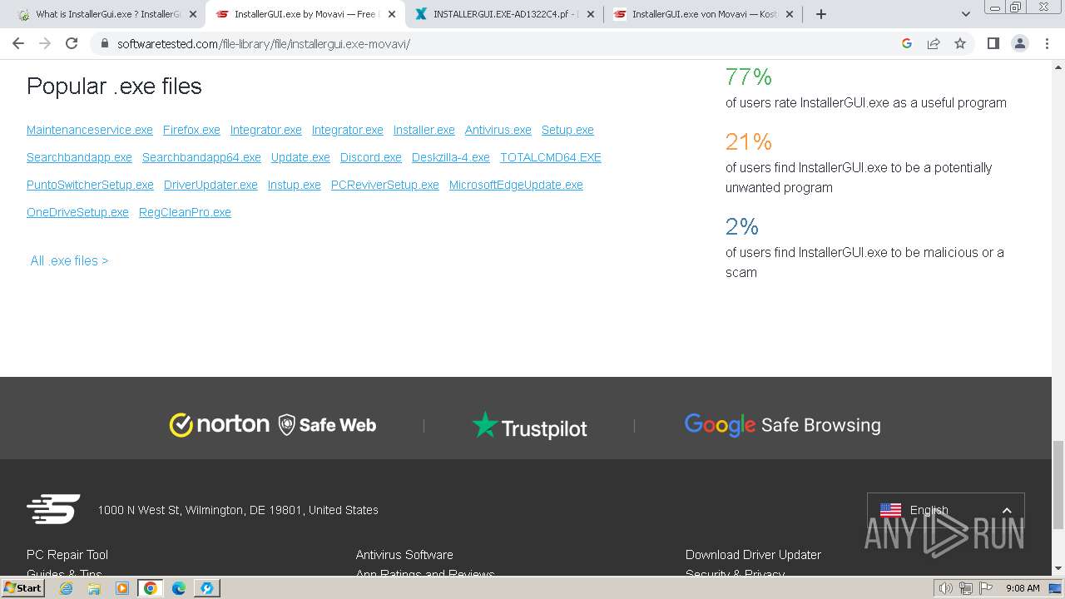Screen dimensions: 1065x599
Task: Click the Norton Safe Web badge
Action: tap(273, 424)
